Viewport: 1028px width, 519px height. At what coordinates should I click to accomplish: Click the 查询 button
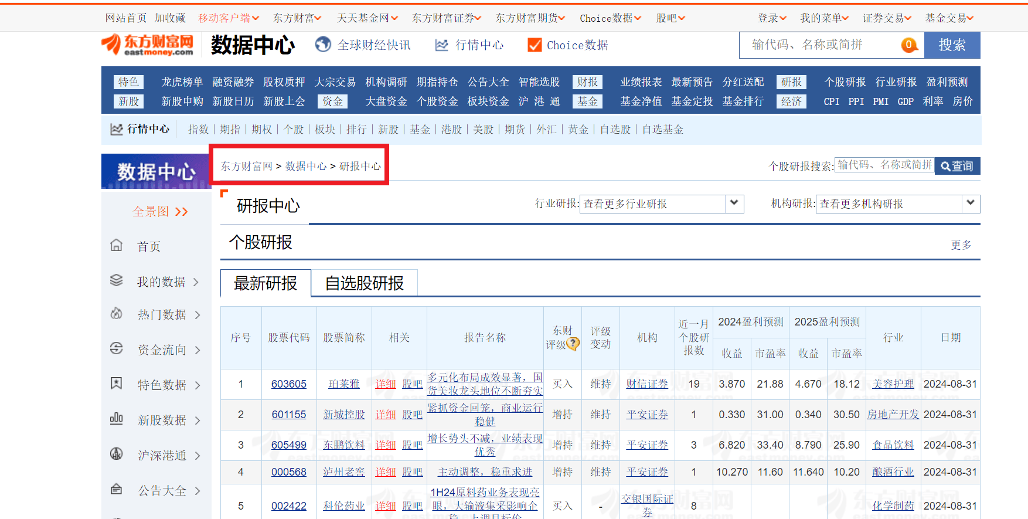957,166
